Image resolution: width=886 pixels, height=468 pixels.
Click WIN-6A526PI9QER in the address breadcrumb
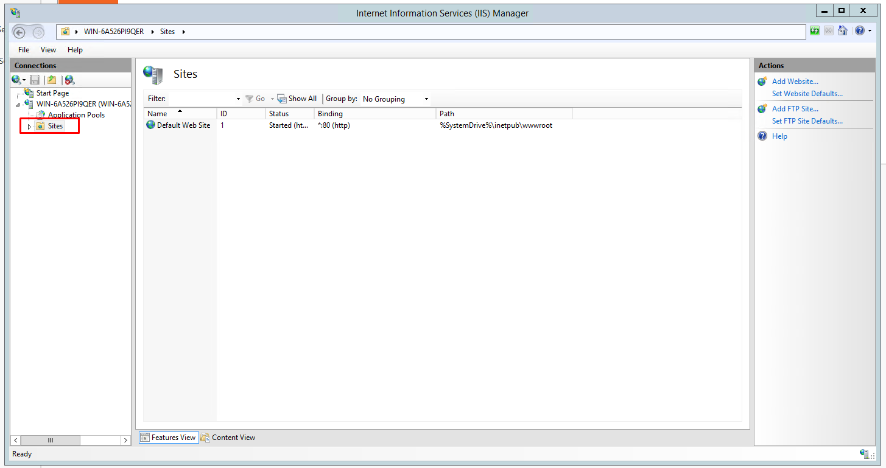tap(114, 32)
